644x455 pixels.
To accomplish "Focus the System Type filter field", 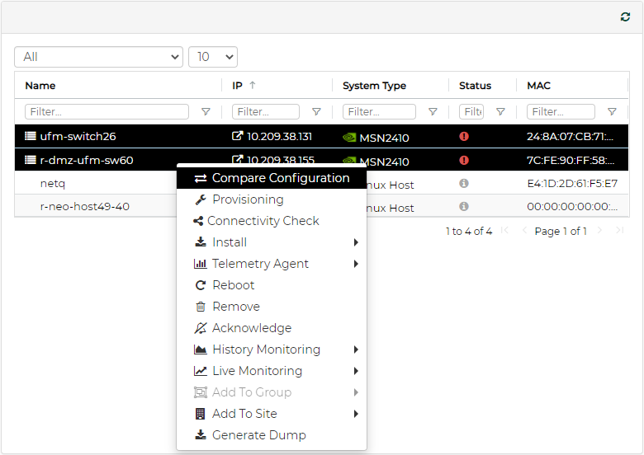I will (x=379, y=111).
